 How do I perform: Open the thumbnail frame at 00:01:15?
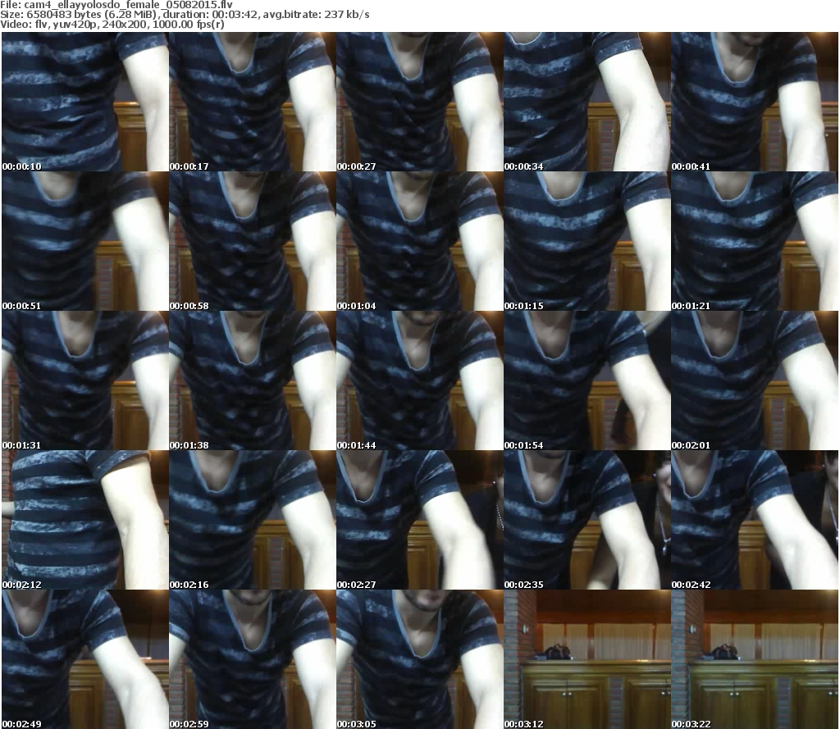click(587, 241)
